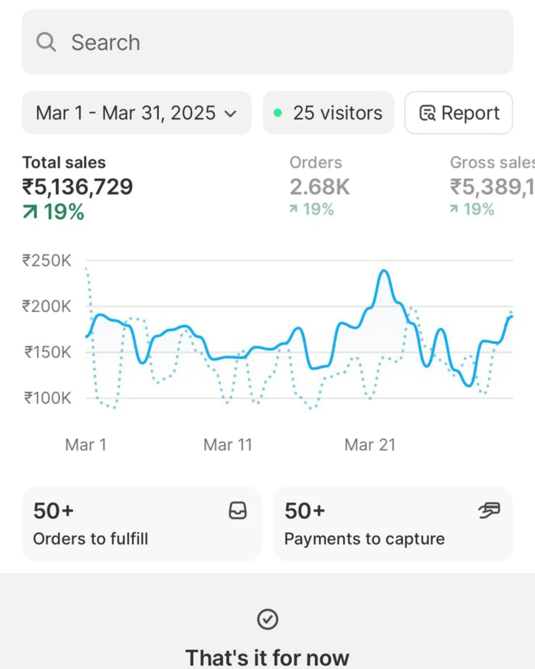The image size is (535, 669).
Task: Tap the green arrow next to Orders 19%
Action: tap(294, 209)
